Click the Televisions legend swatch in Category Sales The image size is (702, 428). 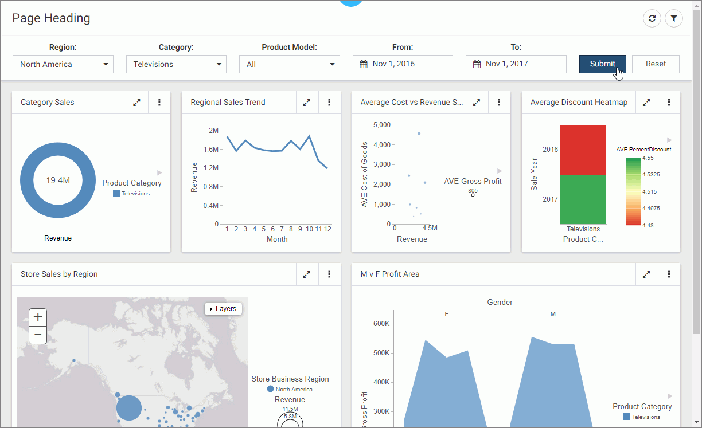(x=116, y=194)
